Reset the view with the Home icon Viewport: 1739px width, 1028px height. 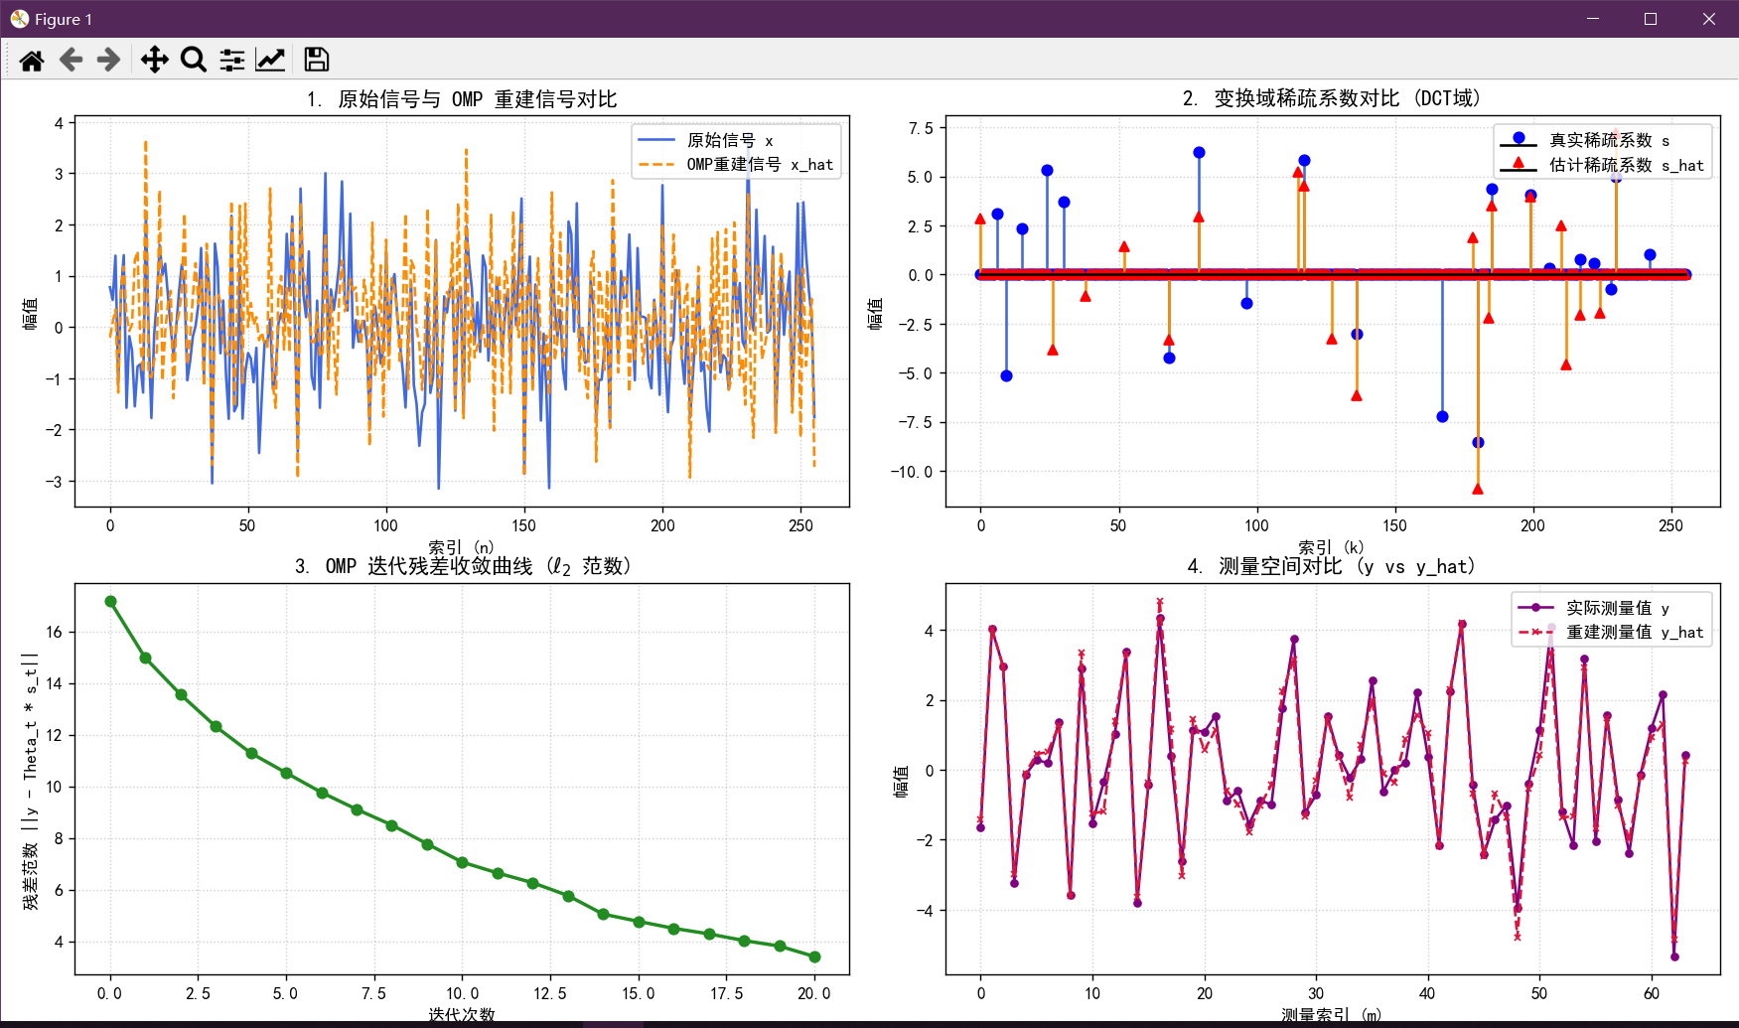(x=32, y=60)
